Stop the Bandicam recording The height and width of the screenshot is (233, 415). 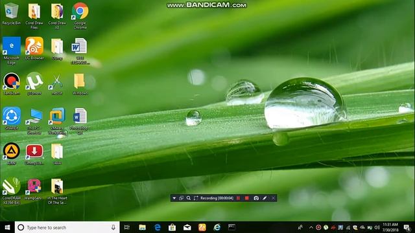click(246, 198)
